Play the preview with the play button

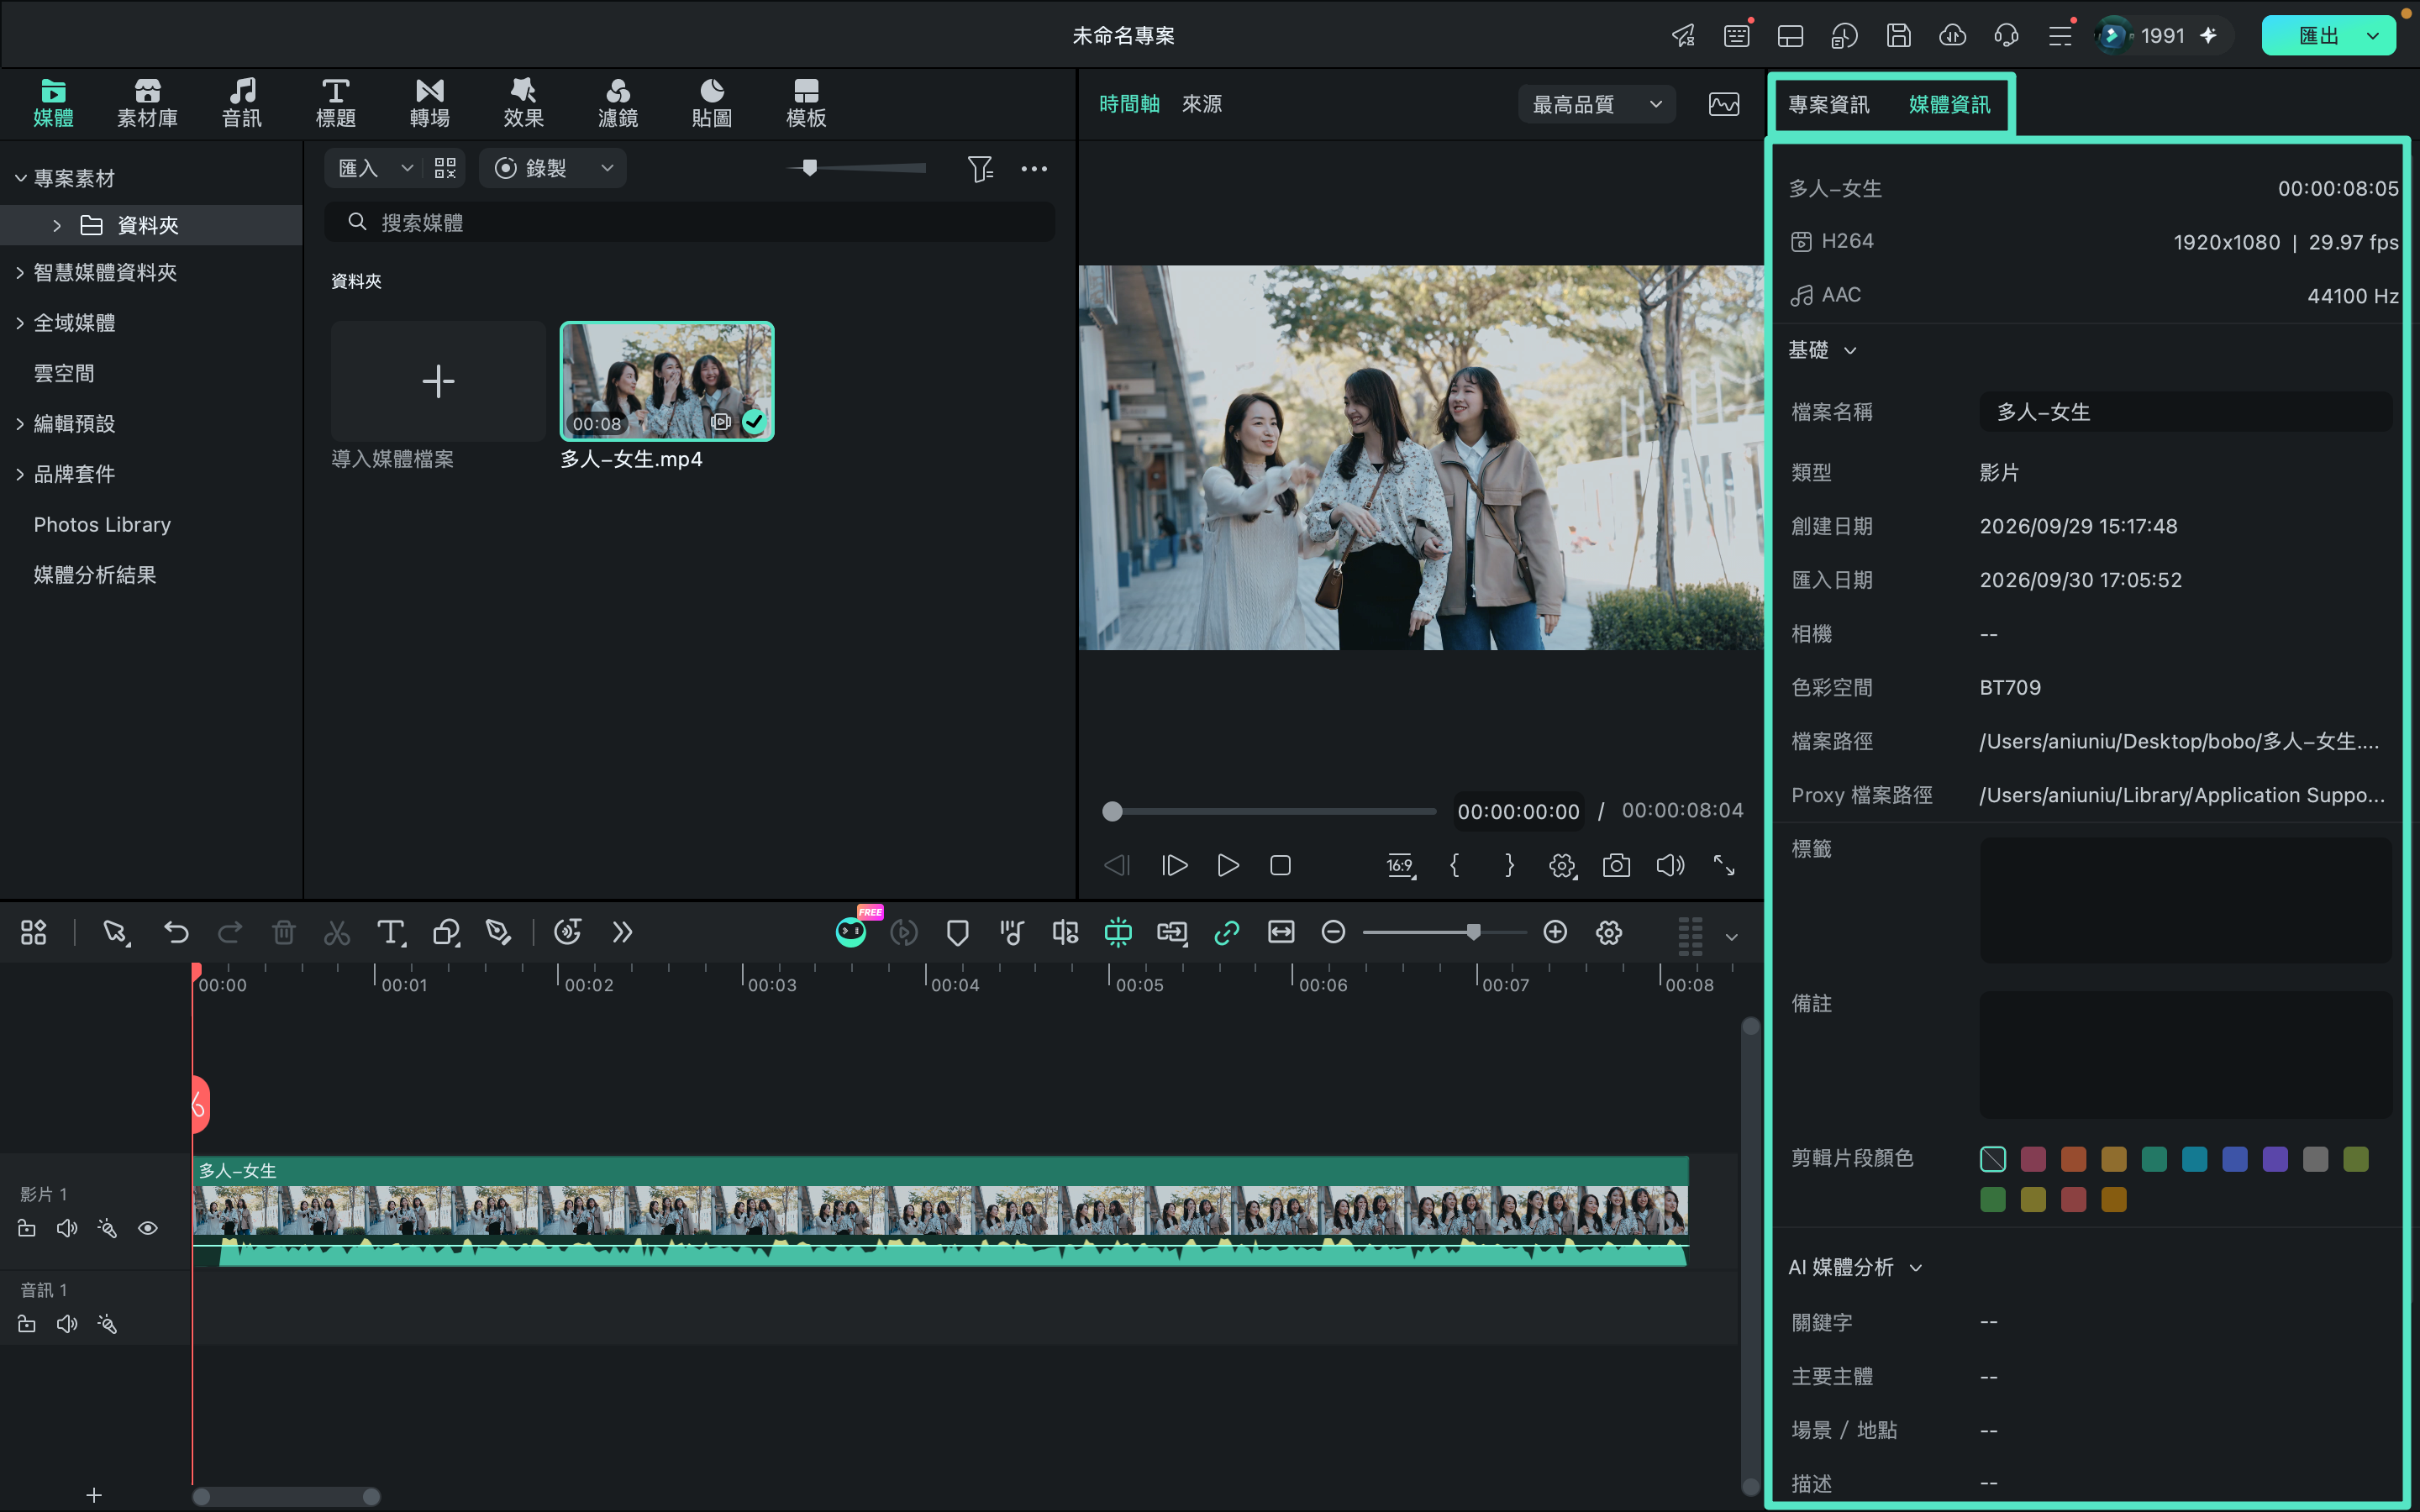tap(1228, 865)
